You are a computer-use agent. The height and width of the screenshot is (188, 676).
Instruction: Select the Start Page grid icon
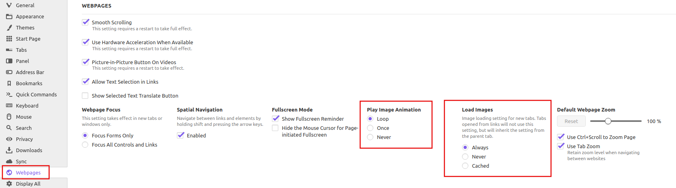click(x=9, y=39)
